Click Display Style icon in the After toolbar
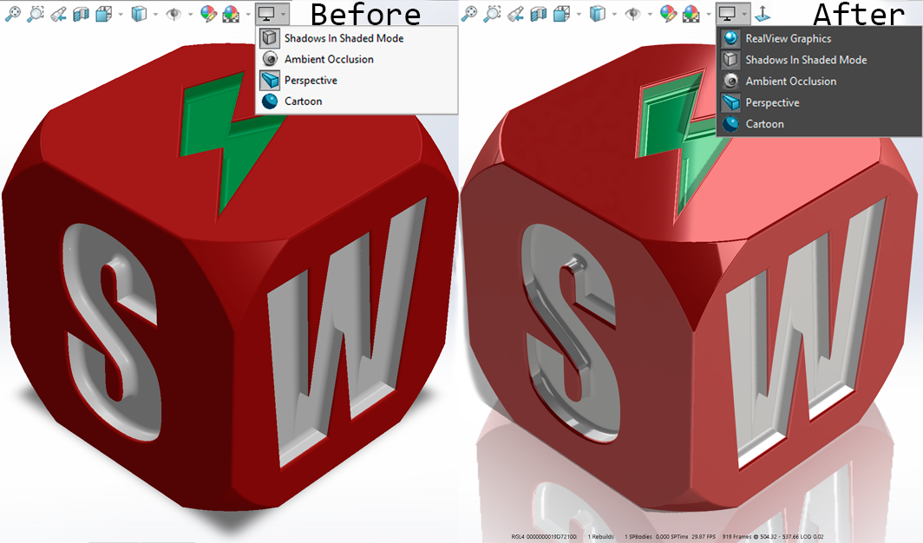 click(x=598, y=14)
